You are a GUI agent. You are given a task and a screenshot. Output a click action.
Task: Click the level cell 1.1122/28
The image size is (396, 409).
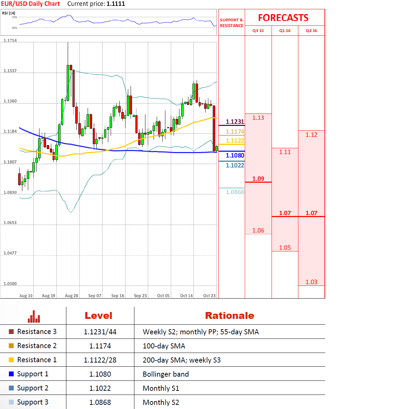[x=100, y=360]
